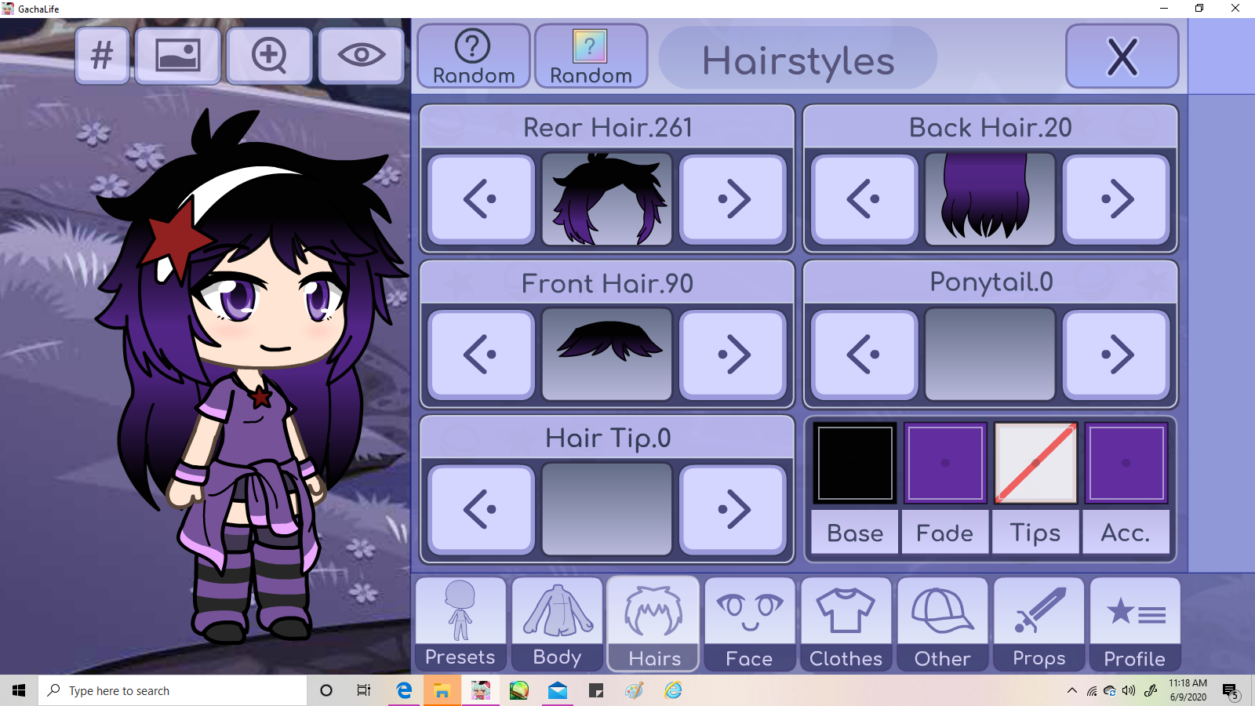The height and width of the screenshot is (706, 1255).
Task: Open Task View on the taskbar
Action: (x=364, y=690)
